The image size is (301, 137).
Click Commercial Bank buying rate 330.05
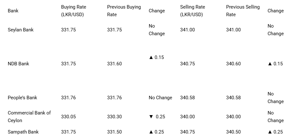68,117
